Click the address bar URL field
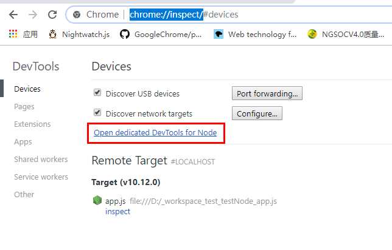 243,14
